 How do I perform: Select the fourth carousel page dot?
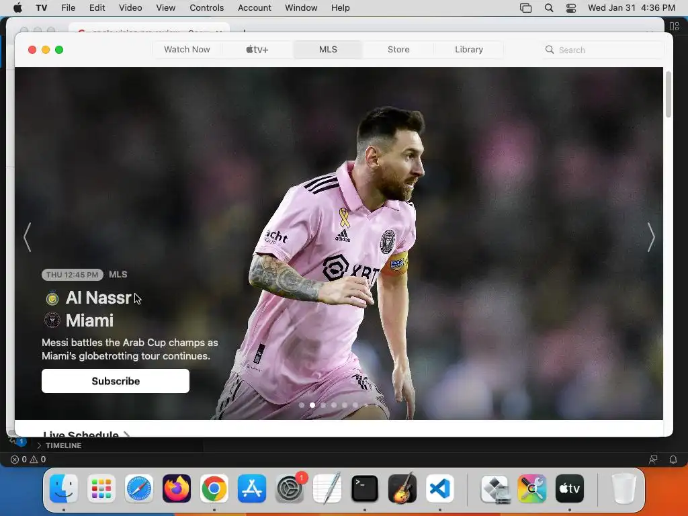[x=334, y=405]
